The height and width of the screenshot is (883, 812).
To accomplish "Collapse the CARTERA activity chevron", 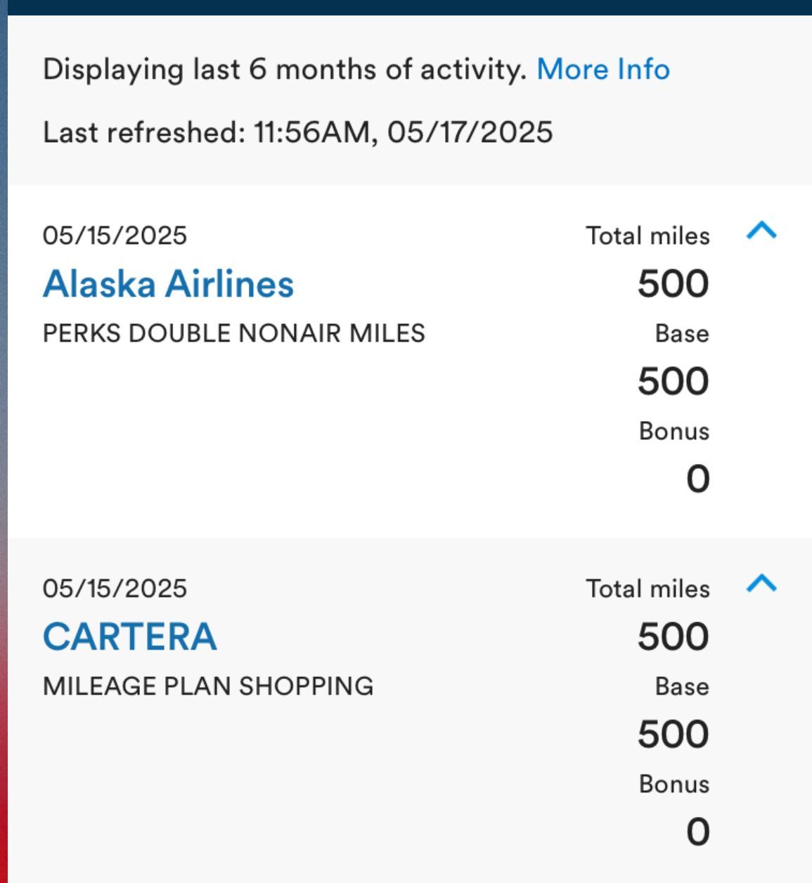I will 761,583.
